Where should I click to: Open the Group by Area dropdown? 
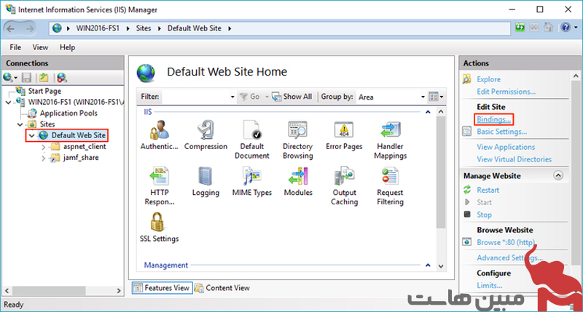pos(423,97)
